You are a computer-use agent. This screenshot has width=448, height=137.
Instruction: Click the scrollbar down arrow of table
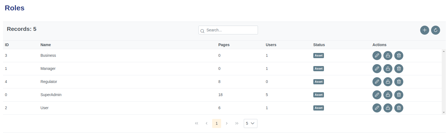coord(444,112)
